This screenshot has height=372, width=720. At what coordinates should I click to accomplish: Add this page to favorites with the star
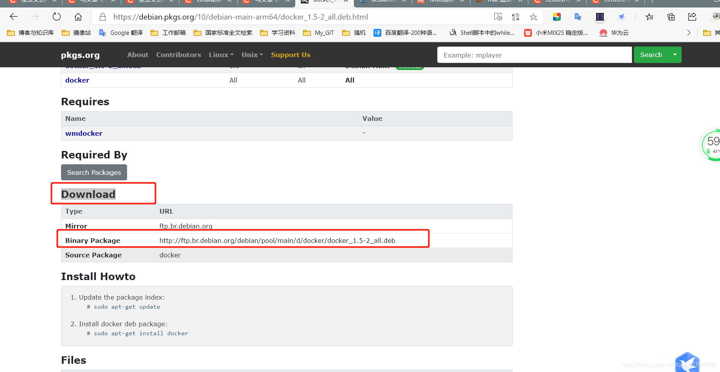pos(533,17)
